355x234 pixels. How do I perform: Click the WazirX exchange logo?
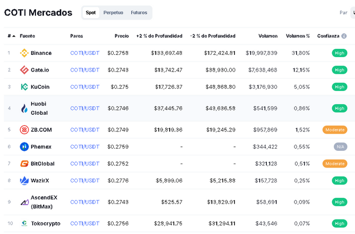point(24,181)
